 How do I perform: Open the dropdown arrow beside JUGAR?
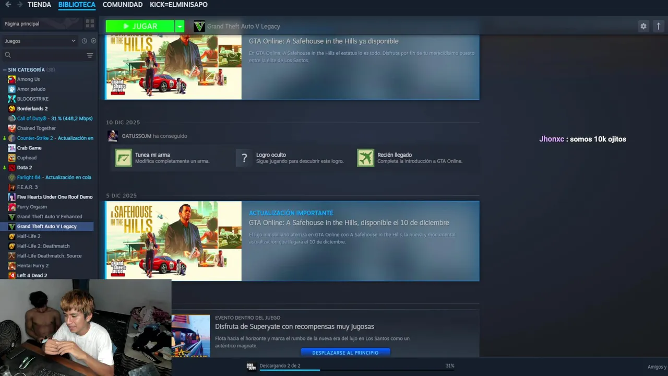coord(180,26)
